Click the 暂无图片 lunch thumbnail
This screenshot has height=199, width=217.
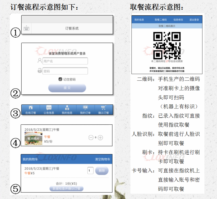tap(33, 138)
